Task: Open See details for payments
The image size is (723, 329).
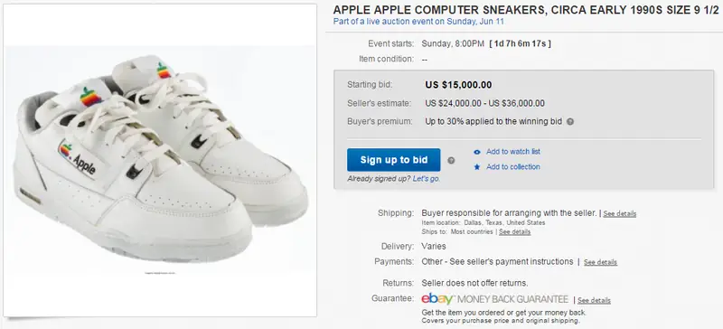Action: click(x=600, y=262)
